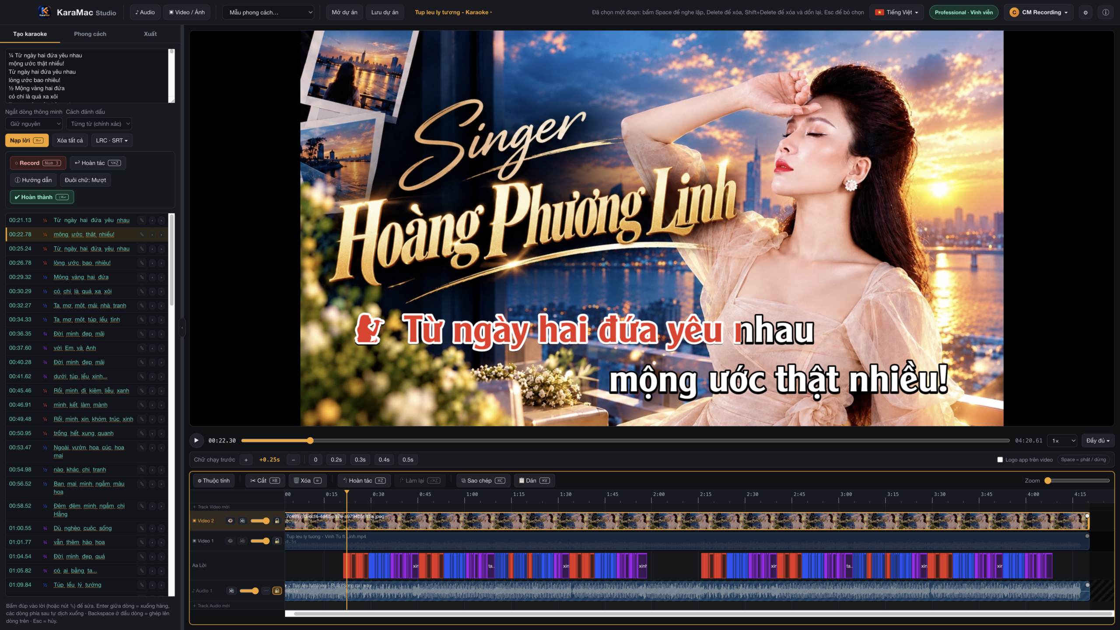Click the Record button
The height and width of the screenshot is (630, 1120).
pyautogui.click(x=38, y=163)
